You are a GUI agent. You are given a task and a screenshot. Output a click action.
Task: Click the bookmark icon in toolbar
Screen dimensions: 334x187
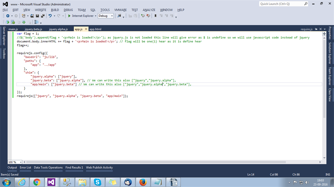point(156,16)
